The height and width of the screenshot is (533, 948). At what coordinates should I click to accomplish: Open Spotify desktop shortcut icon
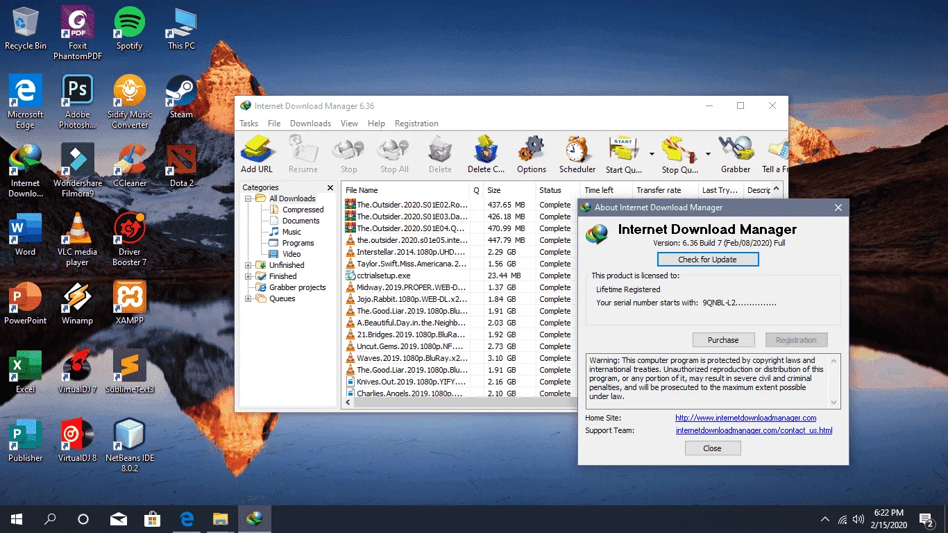(x=129, y=29)
